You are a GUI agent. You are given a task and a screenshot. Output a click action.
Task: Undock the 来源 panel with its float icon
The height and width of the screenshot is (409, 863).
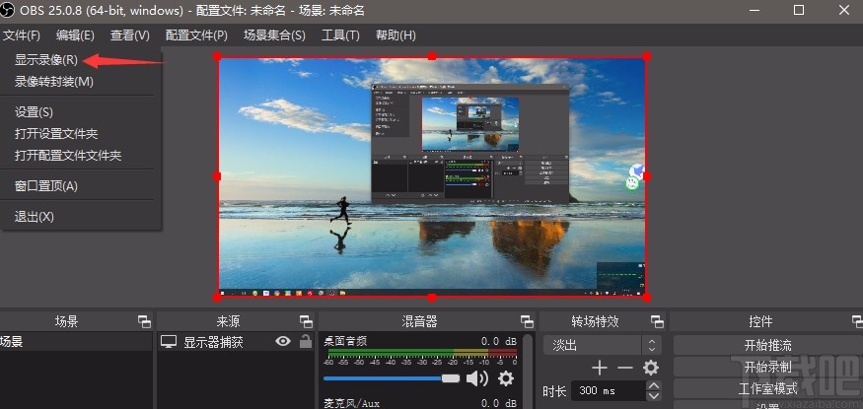click(306, 321)
